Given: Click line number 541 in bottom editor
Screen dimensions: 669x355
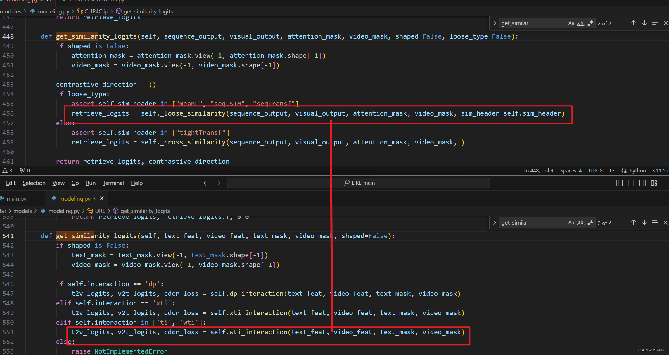Looking at the screenshot, I should pyautogui.click(x=8, y=236).
